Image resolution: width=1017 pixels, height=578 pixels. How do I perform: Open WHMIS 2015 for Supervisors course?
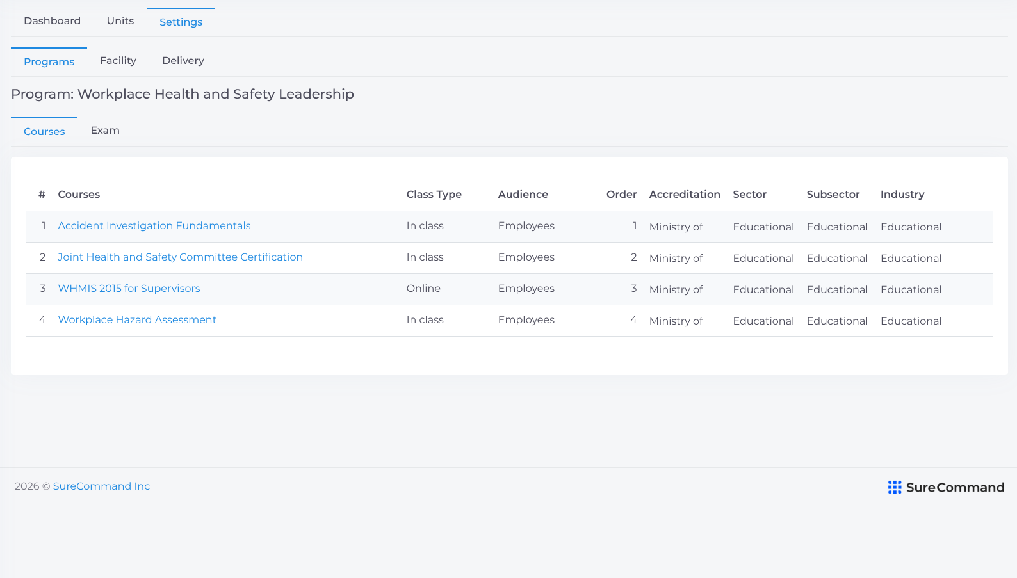129,289
